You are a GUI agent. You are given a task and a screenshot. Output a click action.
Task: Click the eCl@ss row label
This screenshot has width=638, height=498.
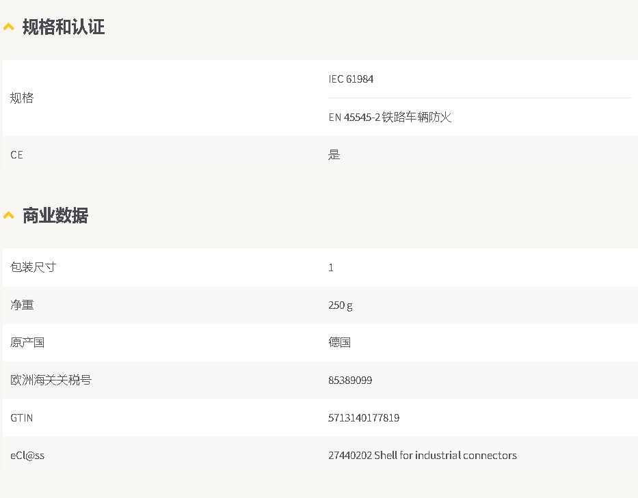[x=27, y=456]
